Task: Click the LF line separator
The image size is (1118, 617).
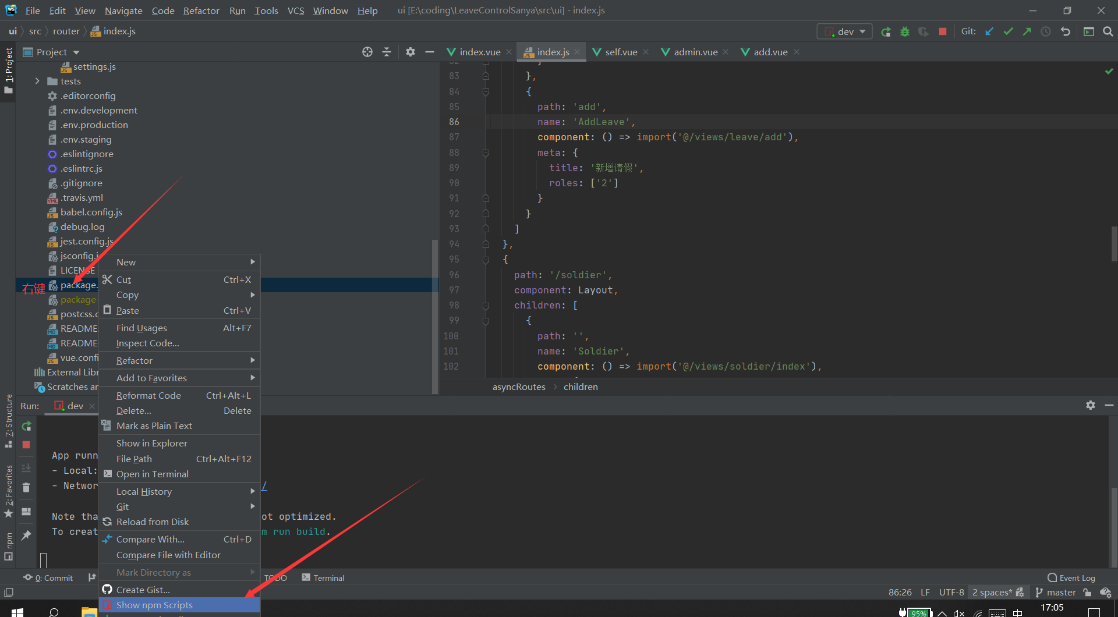Action: [x=925, y=592]
